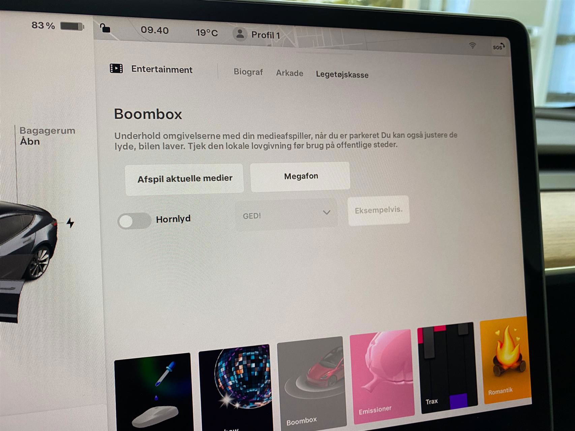Tap the charge port lightning bolt icon
The image size is (575, 431).
70,223
